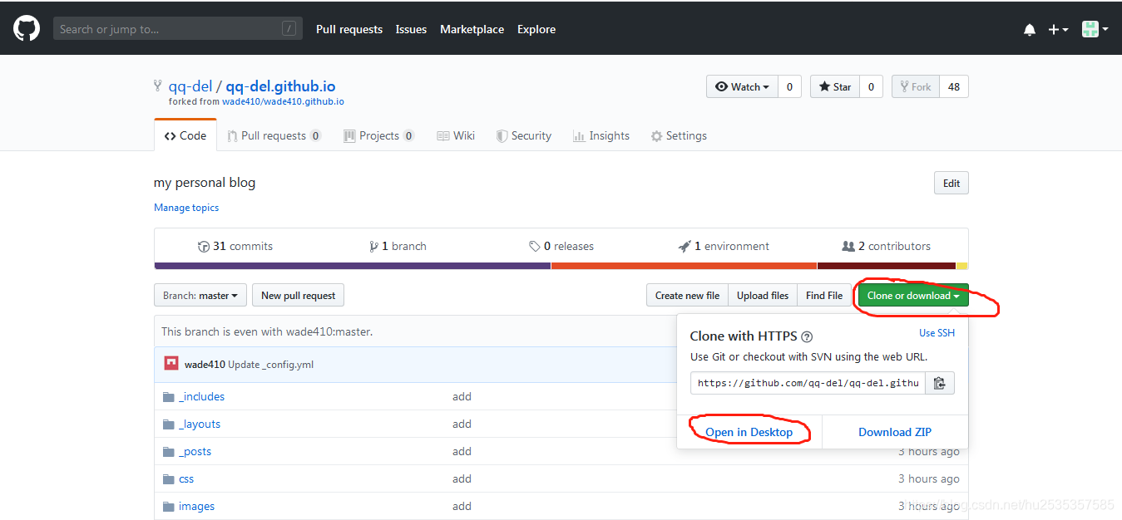
Task: Open the forked-from wade410/wade410.github.io link
Action: click(x=283, y=101)
